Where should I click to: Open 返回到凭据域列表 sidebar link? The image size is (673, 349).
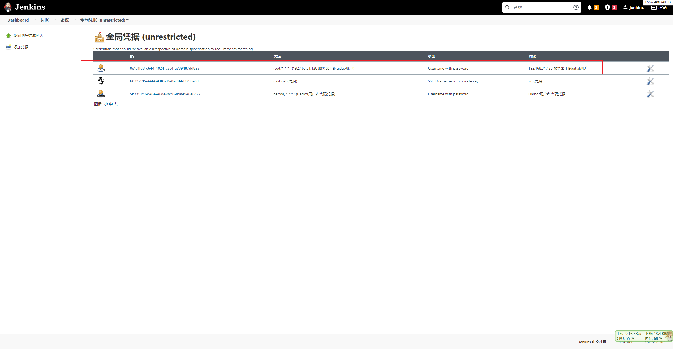click(x=28, y=35)
